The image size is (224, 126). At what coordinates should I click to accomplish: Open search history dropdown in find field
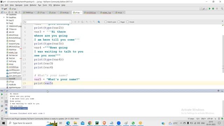(x=25, y=22)
